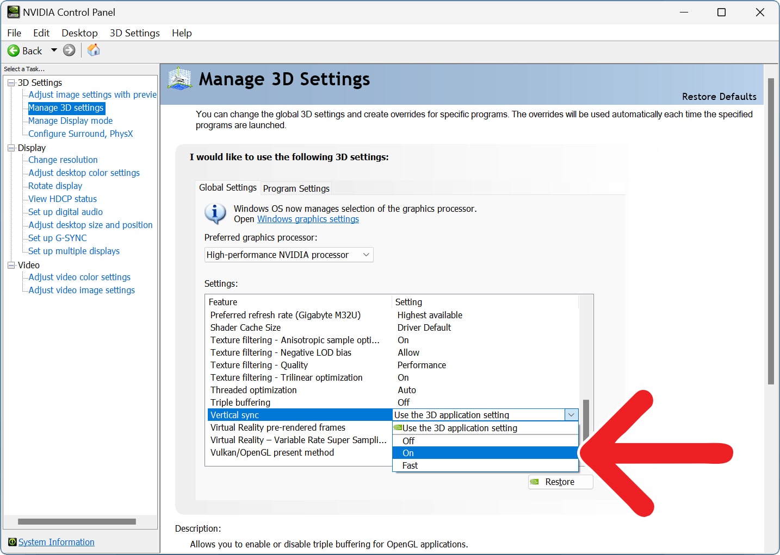The height and width of the screenshot is (555, 780).
Task: Open Adjust video image settings
Action: point(82,290)
